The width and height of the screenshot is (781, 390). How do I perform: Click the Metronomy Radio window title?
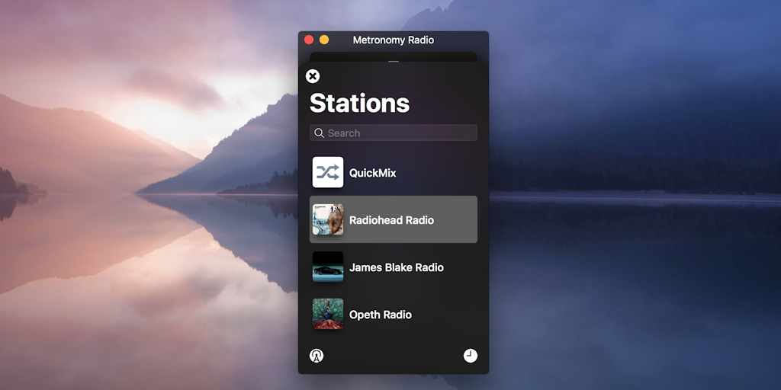point(394,40)
